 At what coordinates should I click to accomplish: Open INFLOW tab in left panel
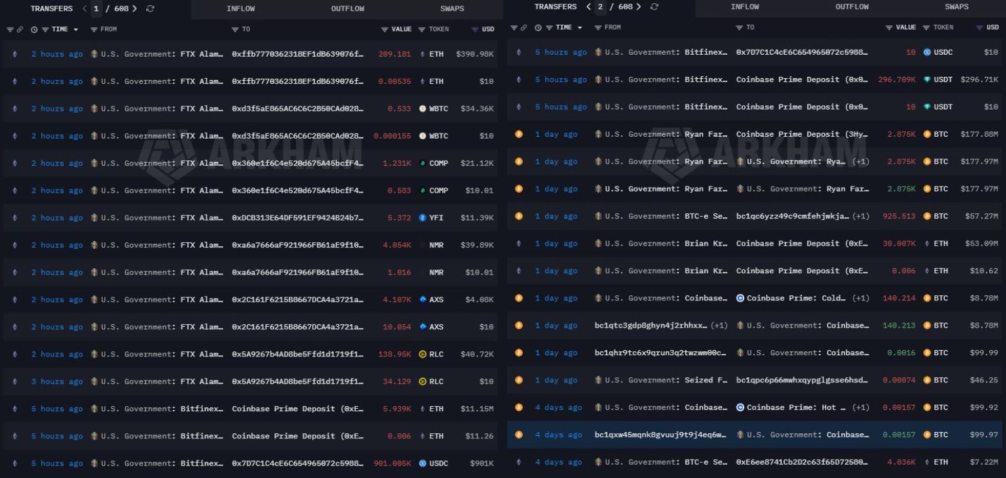point(241,9)
